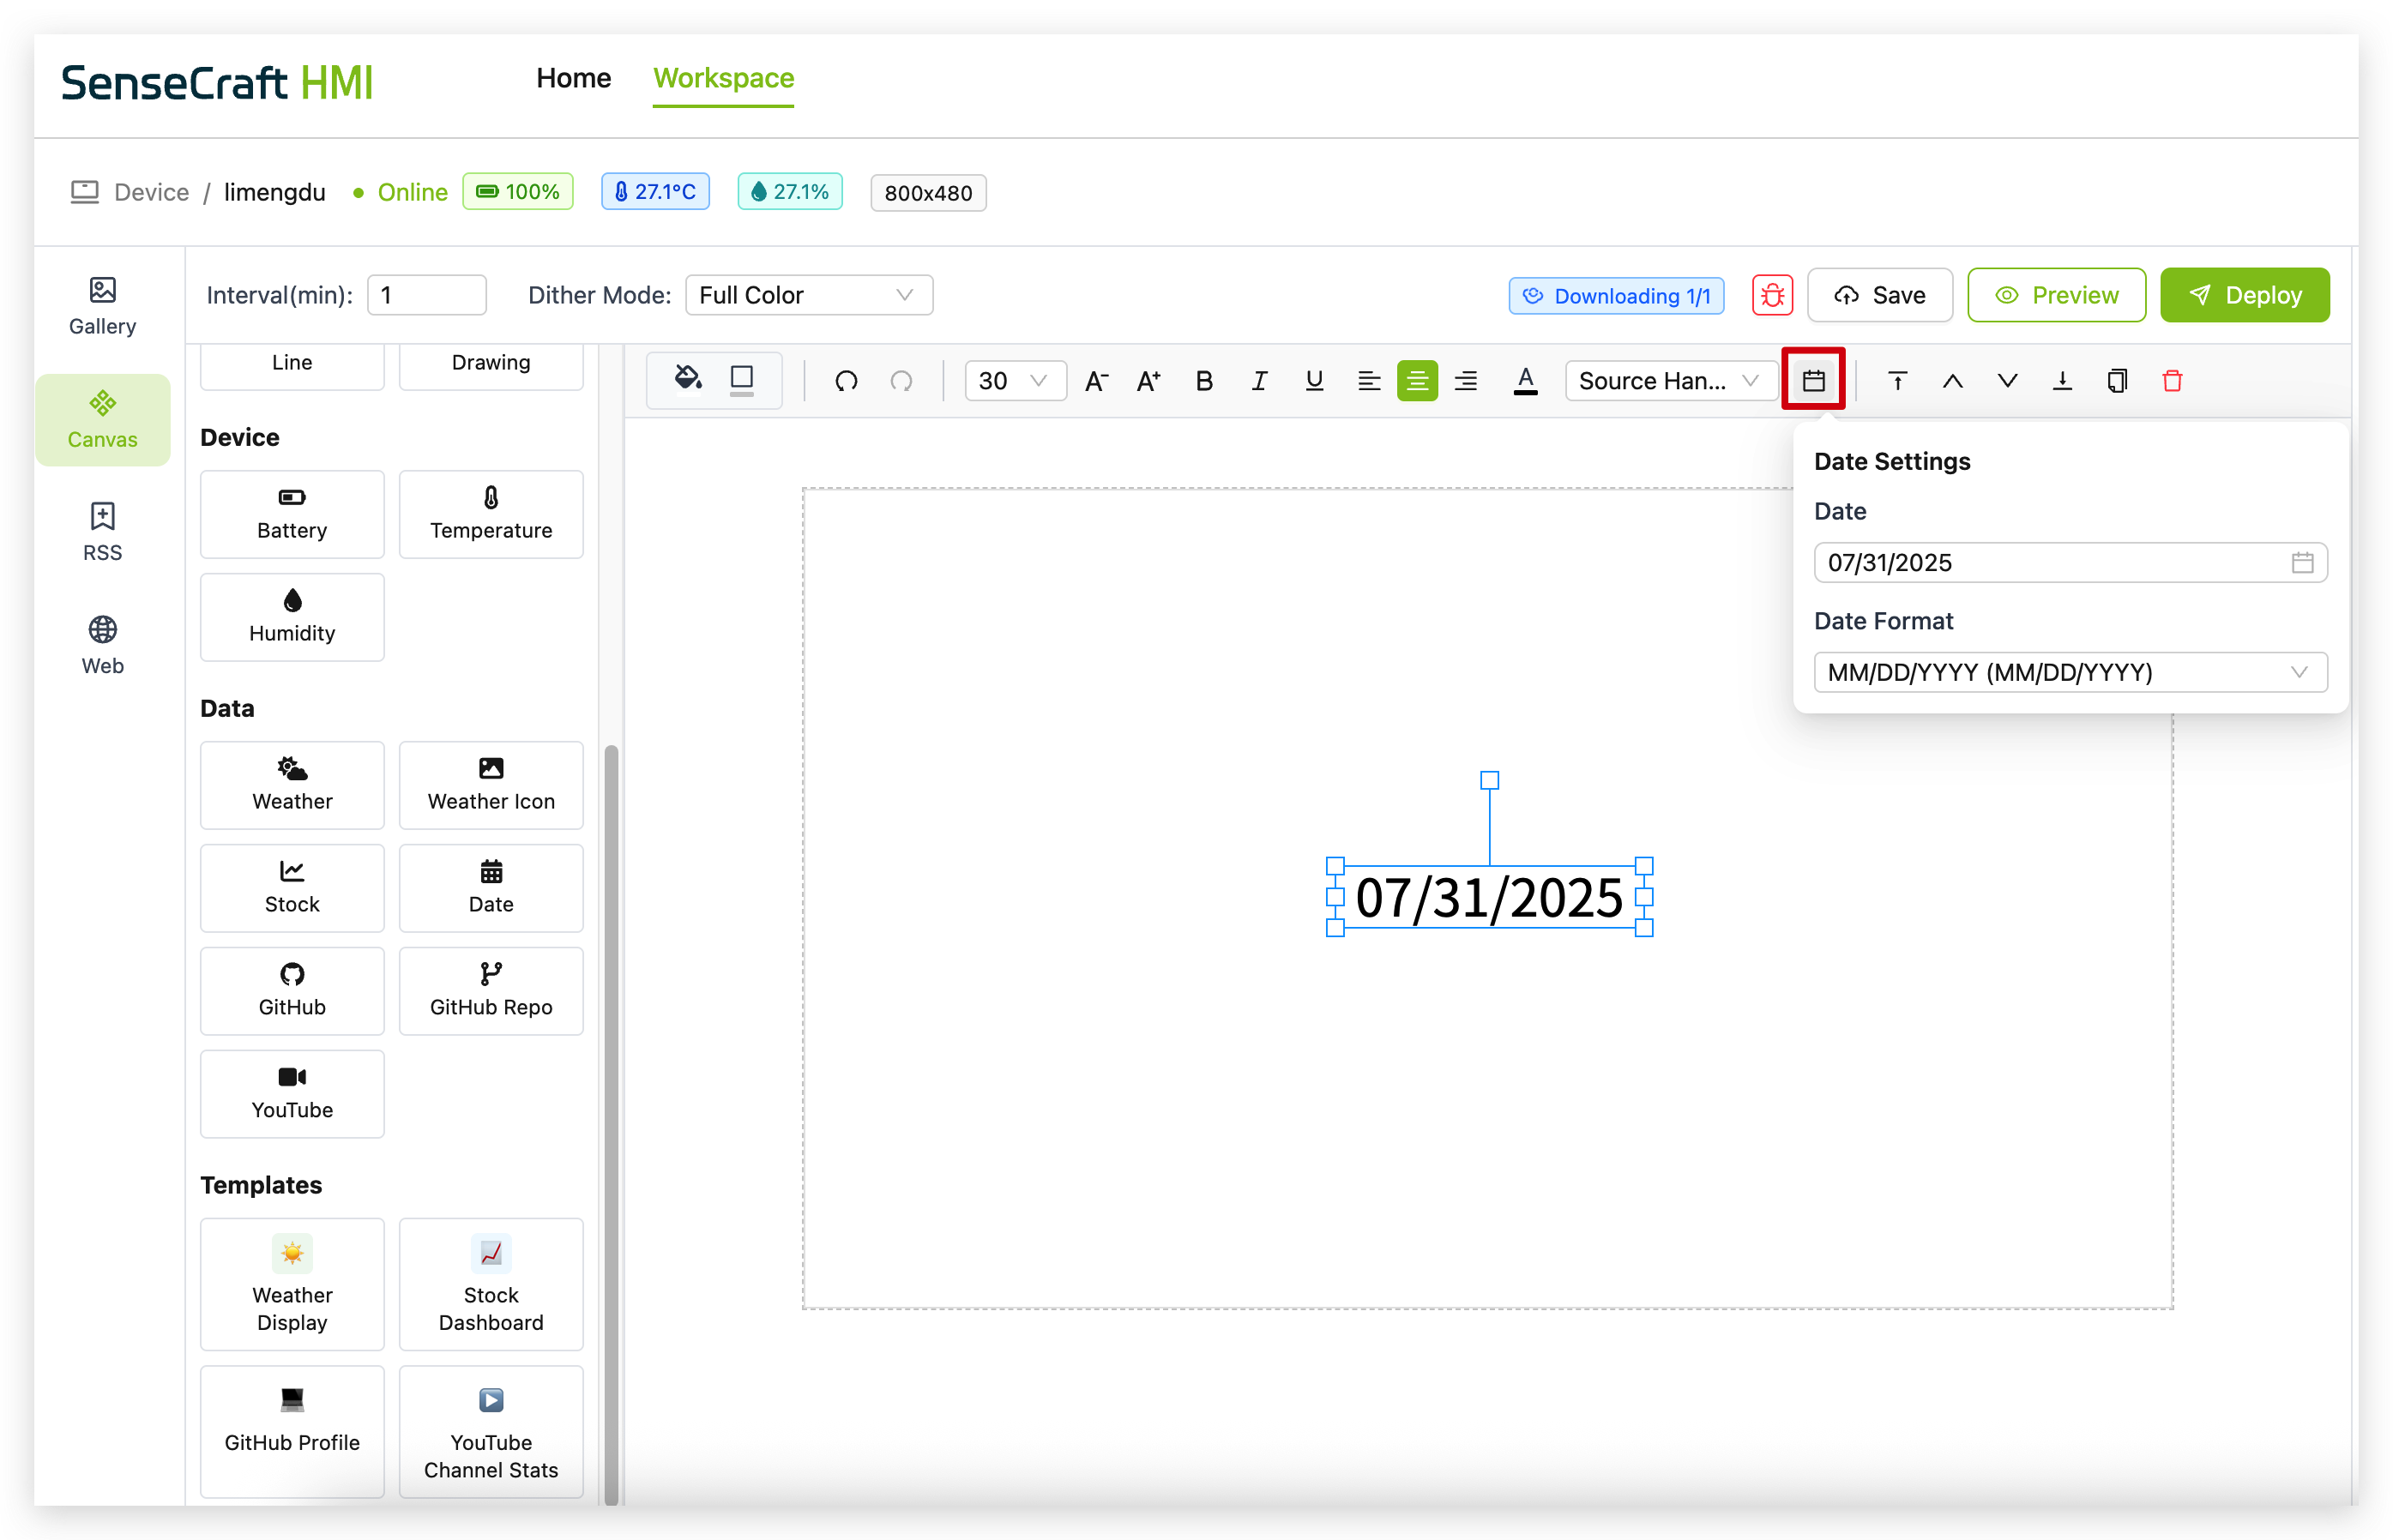Click the red debug bug icon
2393x1540 pixels.
click(x=1772, y=295)
